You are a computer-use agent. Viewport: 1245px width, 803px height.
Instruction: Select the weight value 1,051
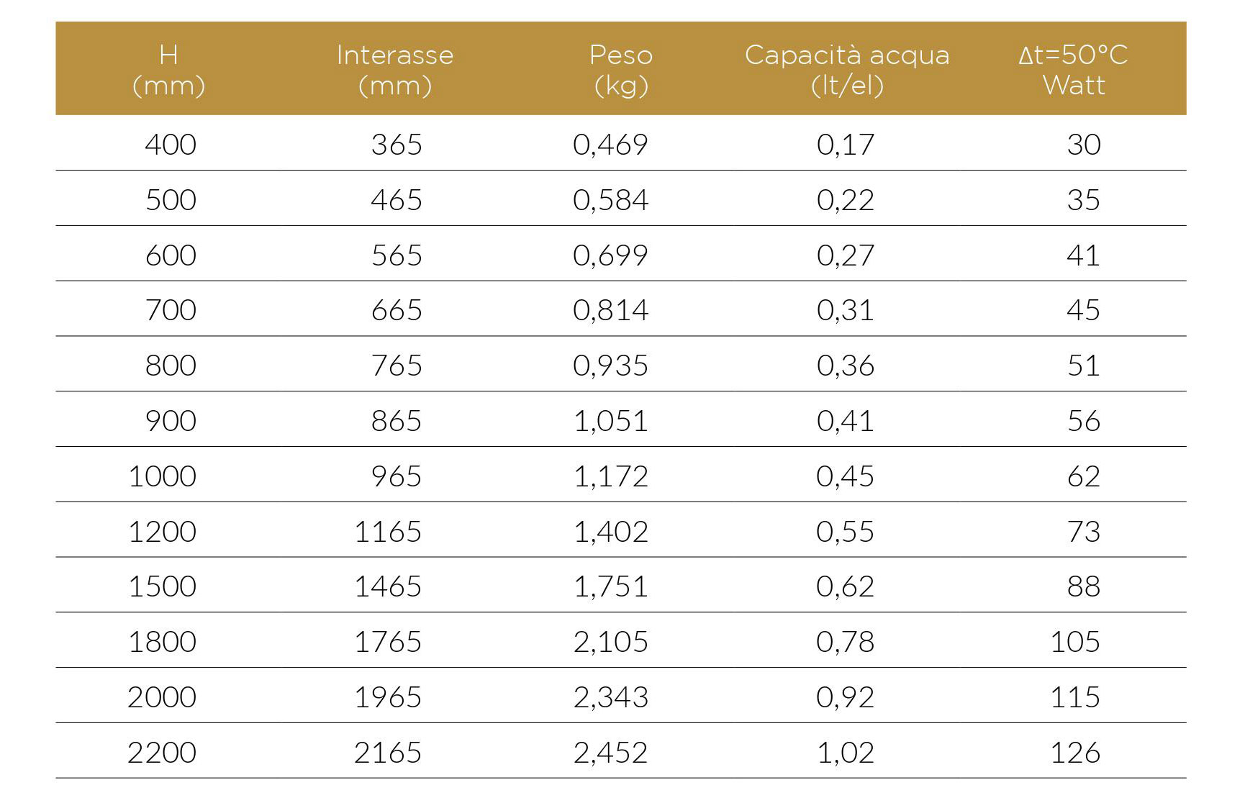point(610,421)
